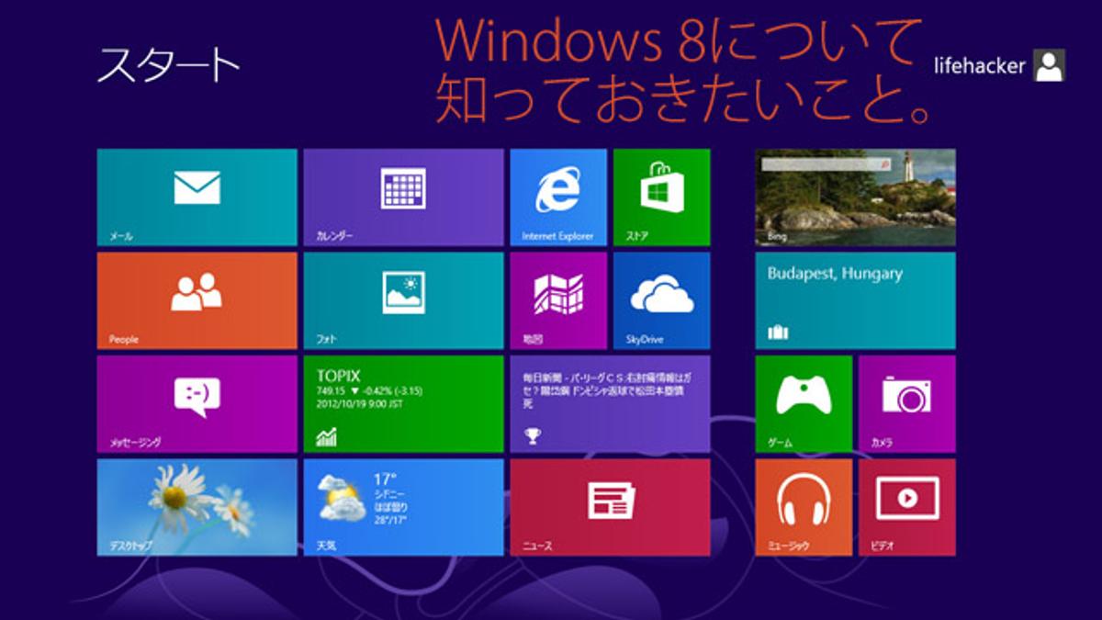Click the Messaging smiley bubble icon

click(197, 398)
